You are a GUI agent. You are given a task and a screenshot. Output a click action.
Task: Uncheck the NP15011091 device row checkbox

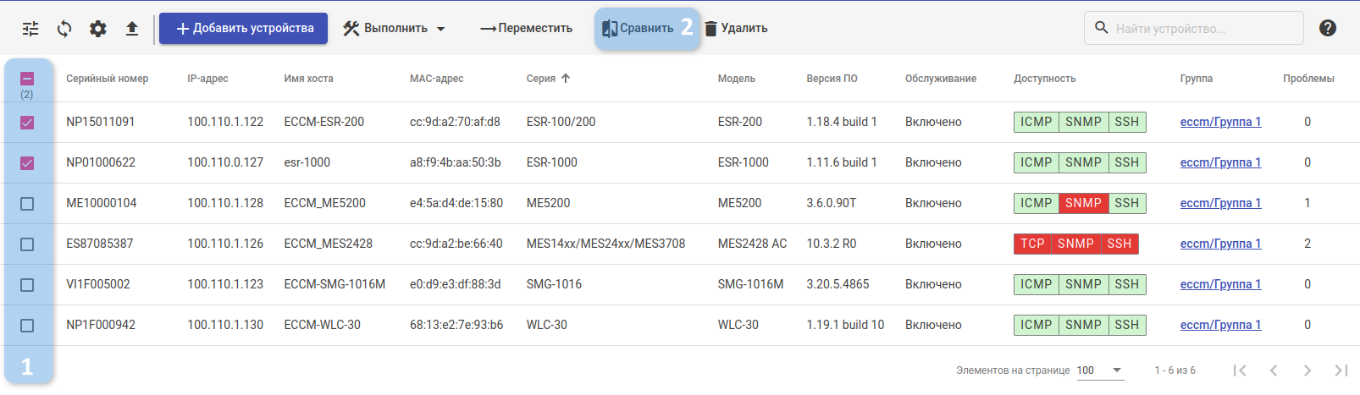tap(27, 123)
